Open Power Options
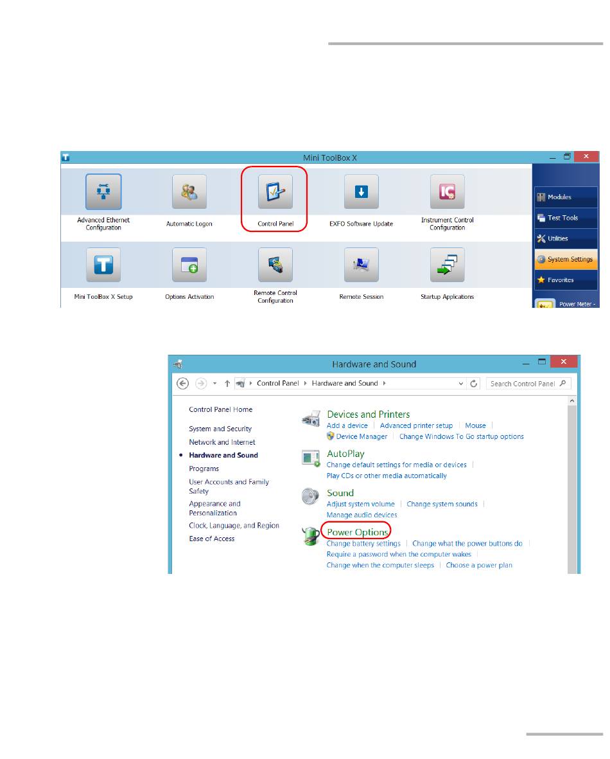Viewport: 610px width, 759px height. [358, 532]
